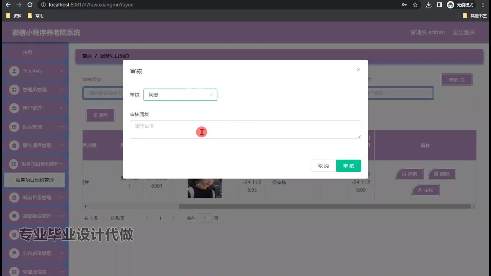Confirm with the green 审核 button
The width and height of the screenshot is (491, 276).
coord(348,166)
